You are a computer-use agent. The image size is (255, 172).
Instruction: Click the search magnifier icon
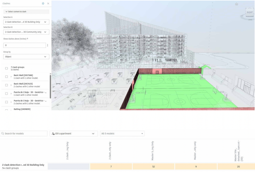click(3, 133)
